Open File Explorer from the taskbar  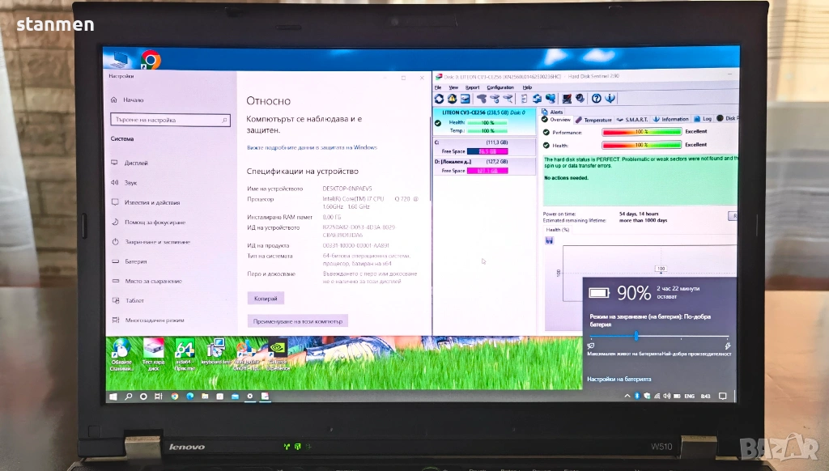[205, 397]
